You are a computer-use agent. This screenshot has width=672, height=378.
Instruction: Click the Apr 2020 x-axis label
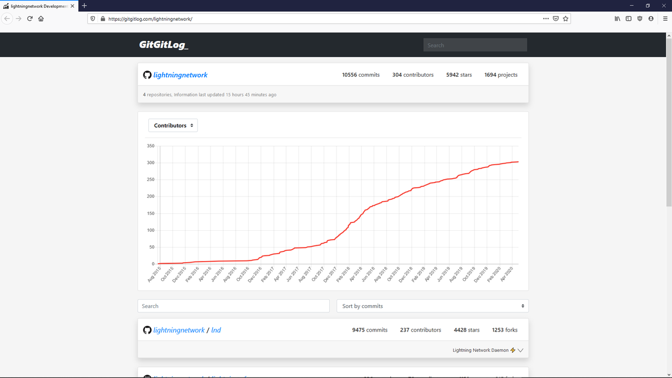point(506,273)
